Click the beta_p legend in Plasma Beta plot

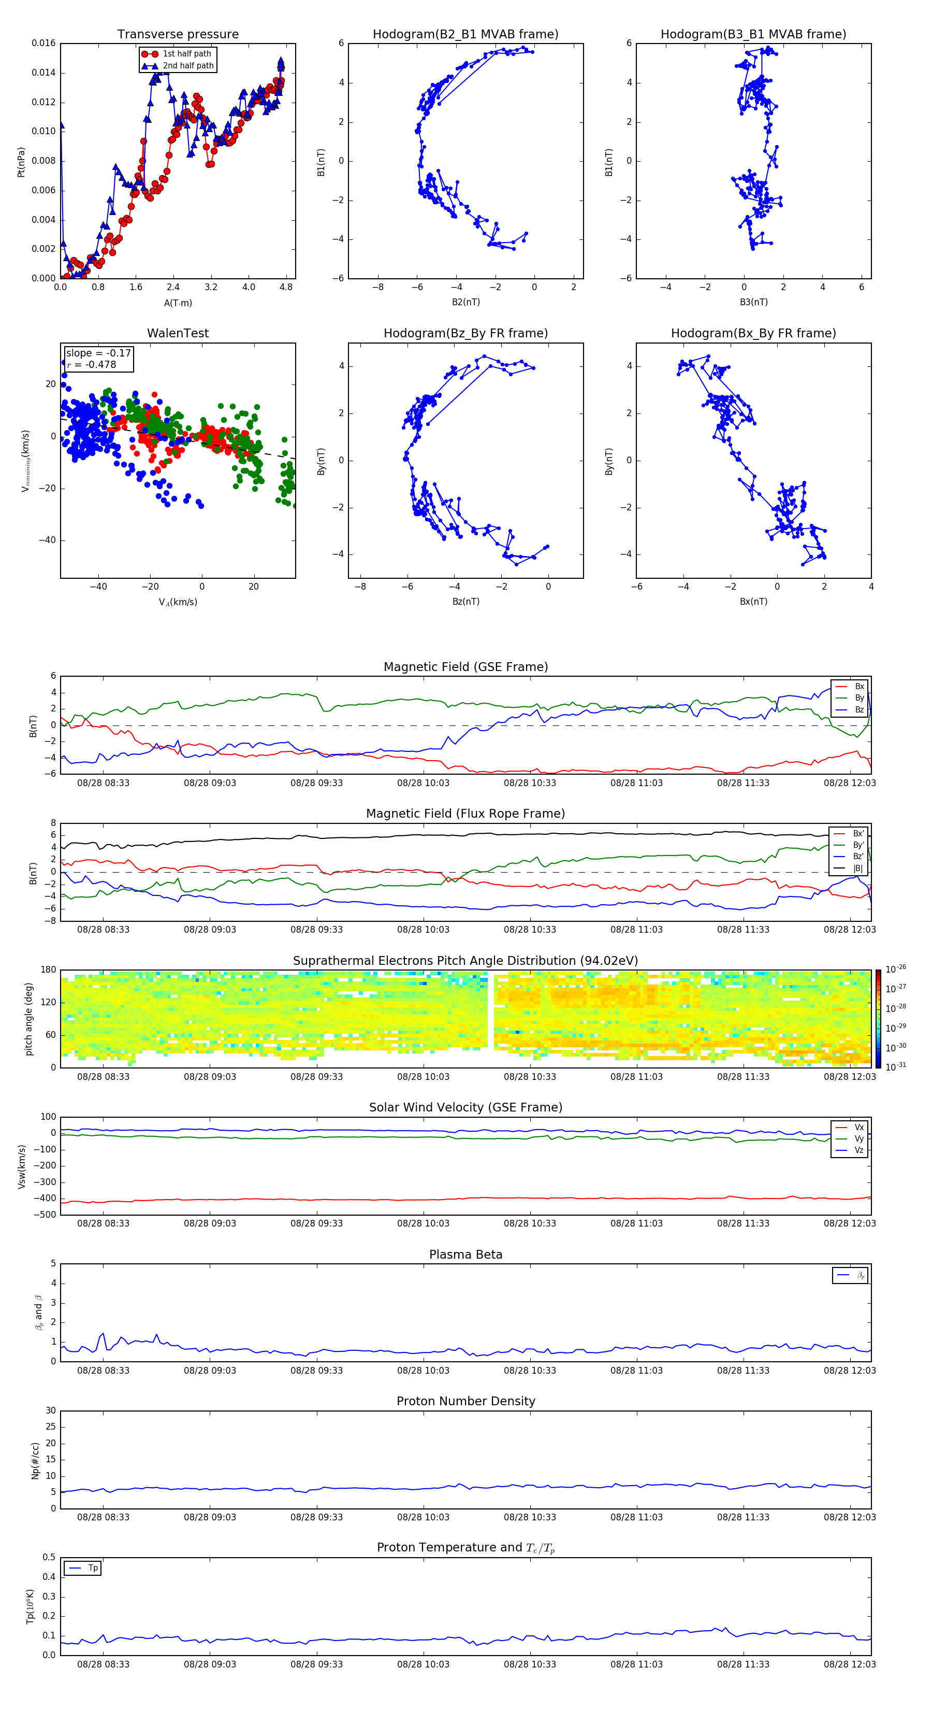850,1275
